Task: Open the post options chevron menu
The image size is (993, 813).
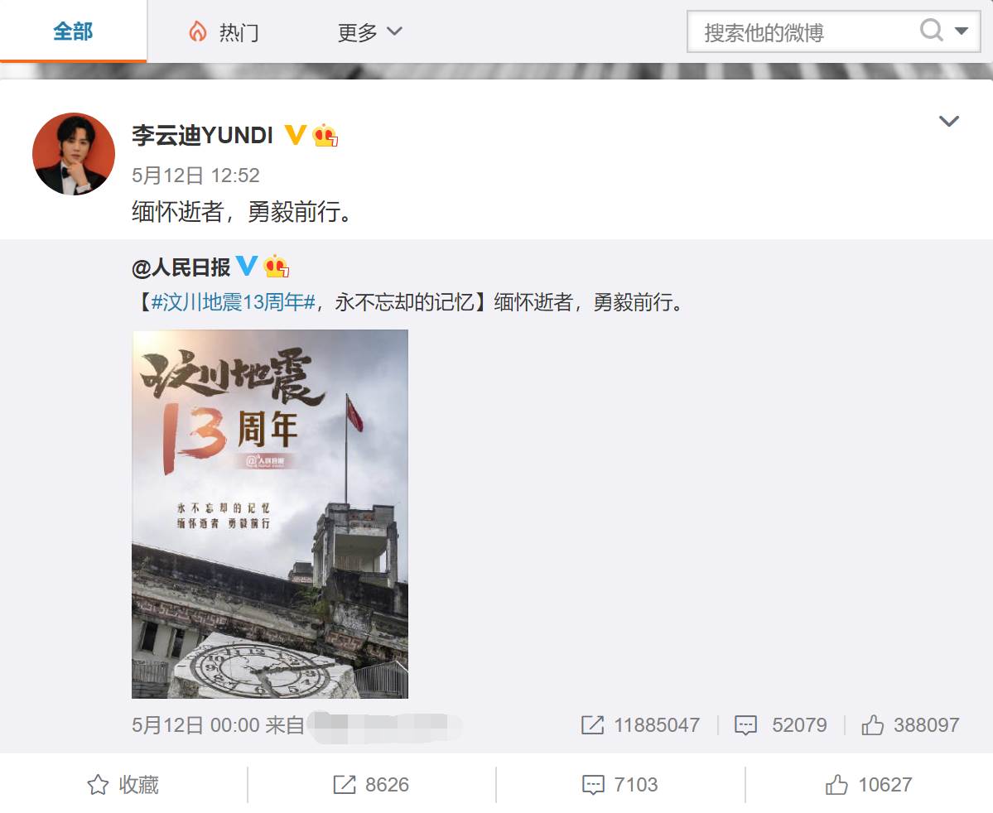Action: point(948,121)
